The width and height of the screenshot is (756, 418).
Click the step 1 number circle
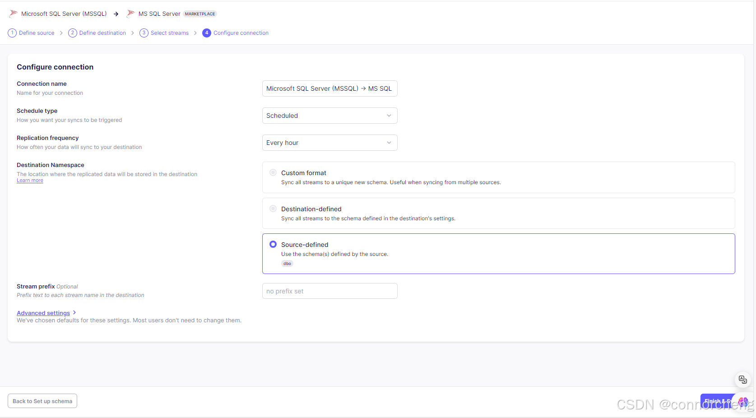click(12, 33)
